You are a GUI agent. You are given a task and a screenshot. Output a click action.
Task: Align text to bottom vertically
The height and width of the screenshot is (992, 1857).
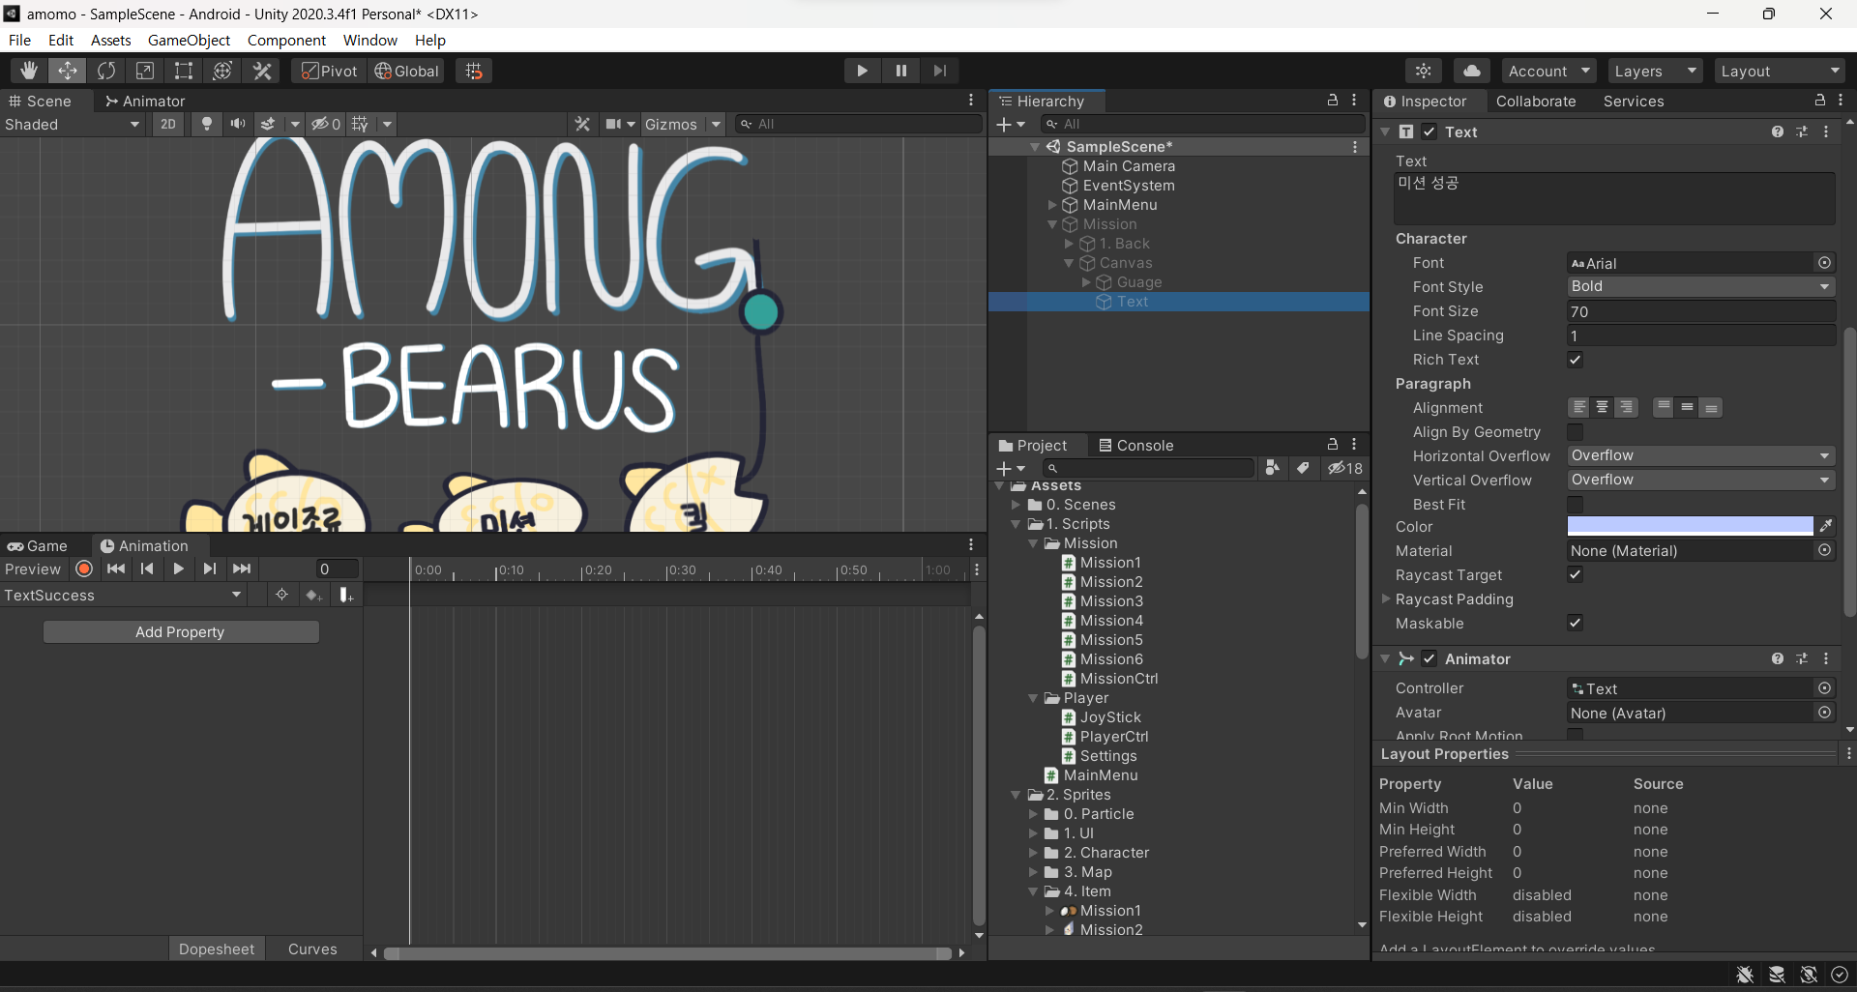[1711, 407]
